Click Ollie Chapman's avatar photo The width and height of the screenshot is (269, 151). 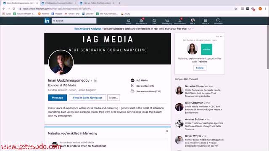tap(179, 107)
